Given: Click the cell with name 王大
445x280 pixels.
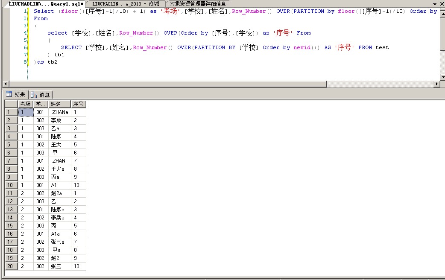Looking at the screenshot, I should pos(60,145).
